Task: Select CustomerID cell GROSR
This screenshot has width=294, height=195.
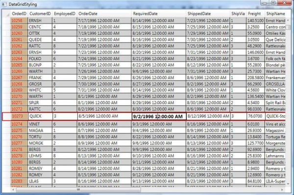Action: (40, 84)
